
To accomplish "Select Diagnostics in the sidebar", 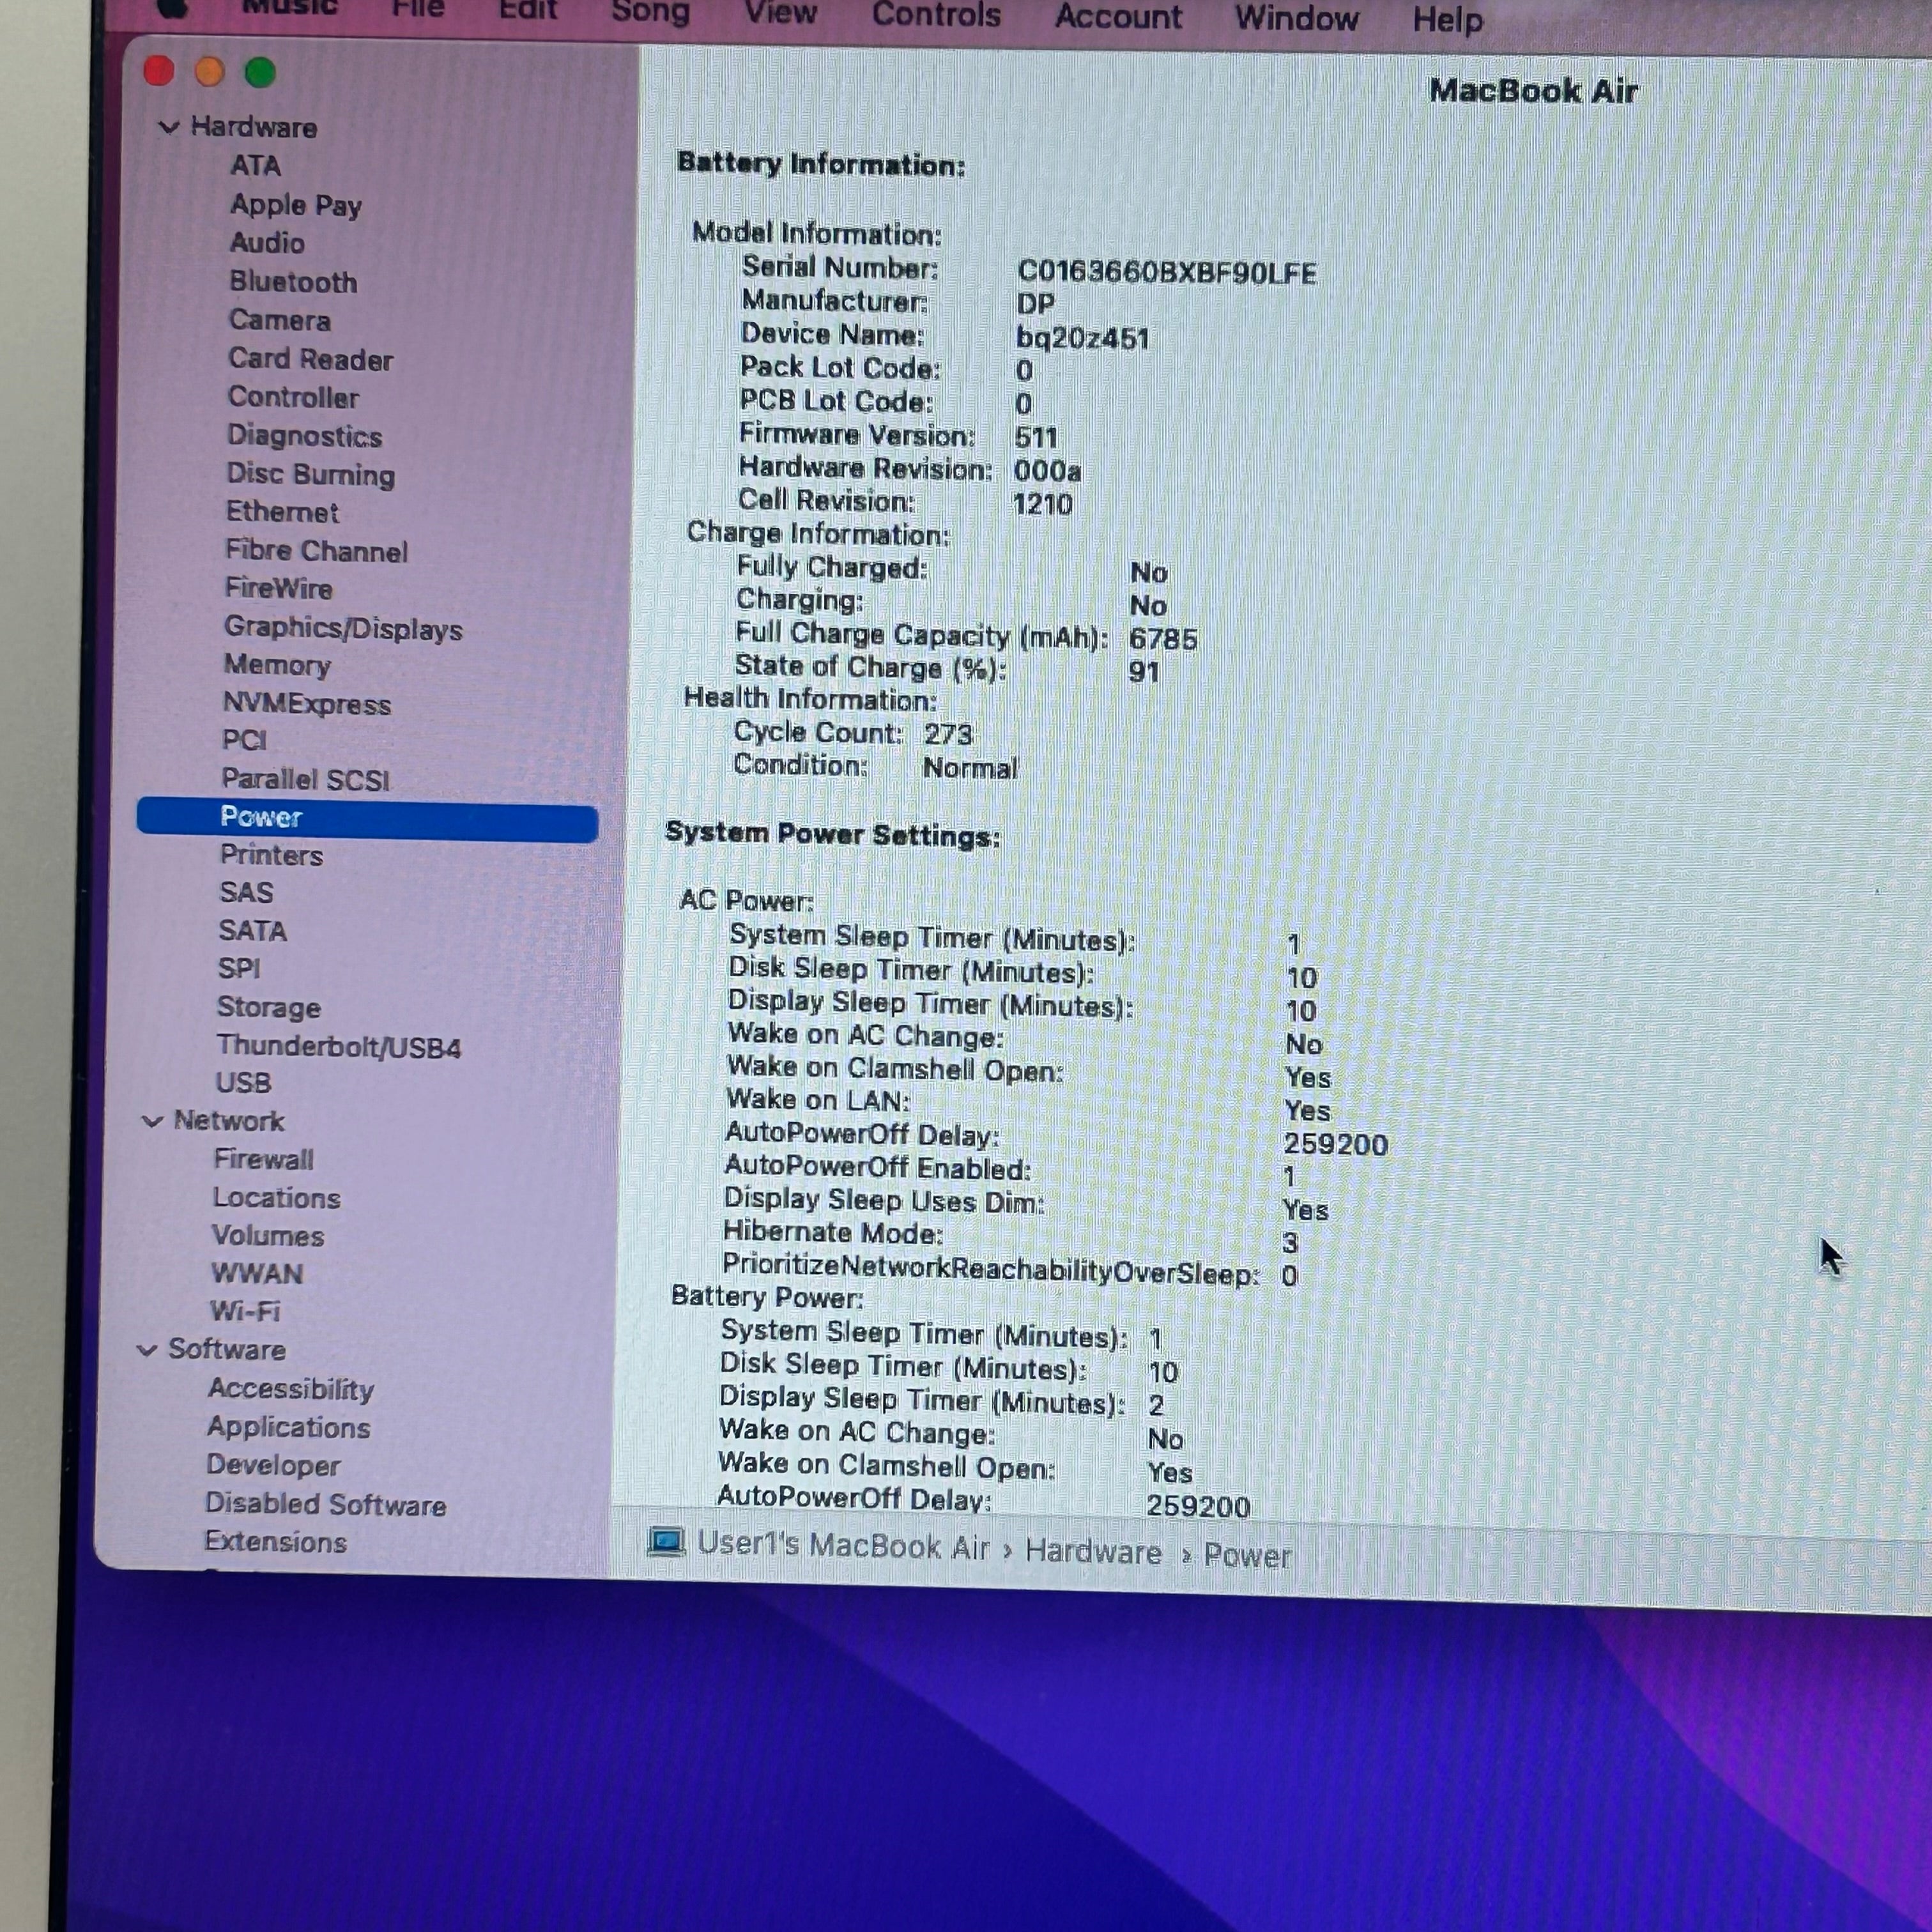I will pyautogui.click(x=304, y=436).
